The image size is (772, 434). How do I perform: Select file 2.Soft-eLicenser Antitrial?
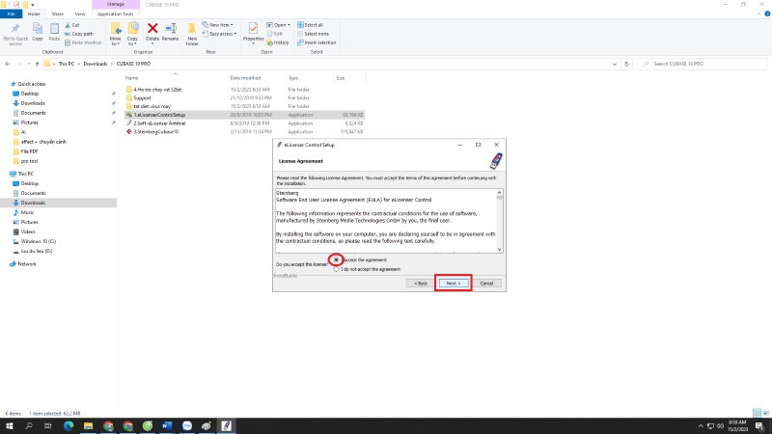point(159,123)
